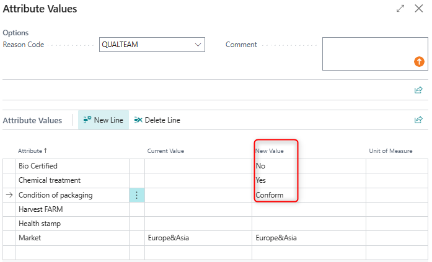The width and height of the screenshot is (432, 262).
Task: Click the orange up-arrow icon in Comment box
Action: [x=419, y=61]
